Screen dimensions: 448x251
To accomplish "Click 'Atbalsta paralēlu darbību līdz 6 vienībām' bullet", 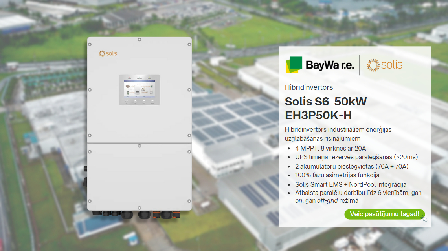I will 358,193.
